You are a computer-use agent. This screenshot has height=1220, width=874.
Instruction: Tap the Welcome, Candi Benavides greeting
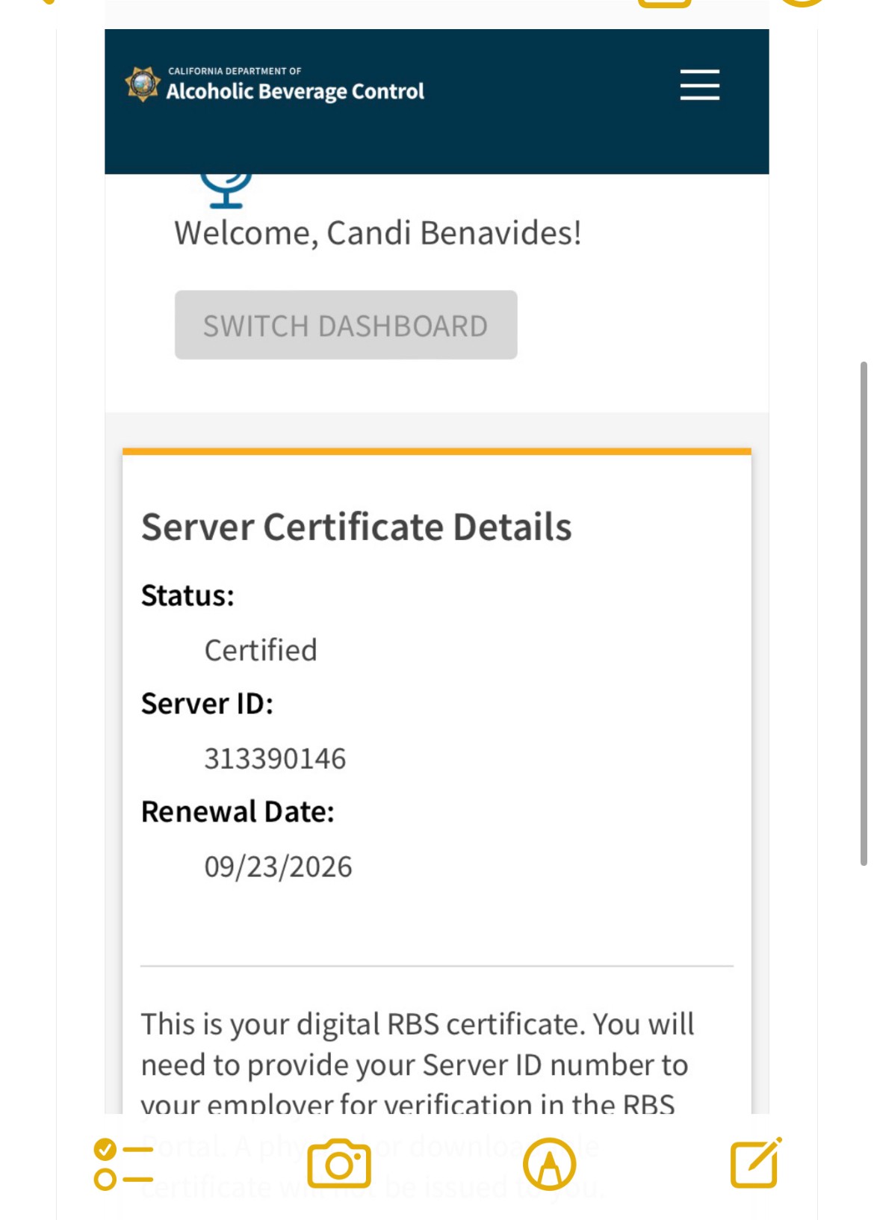pos(377,233)
